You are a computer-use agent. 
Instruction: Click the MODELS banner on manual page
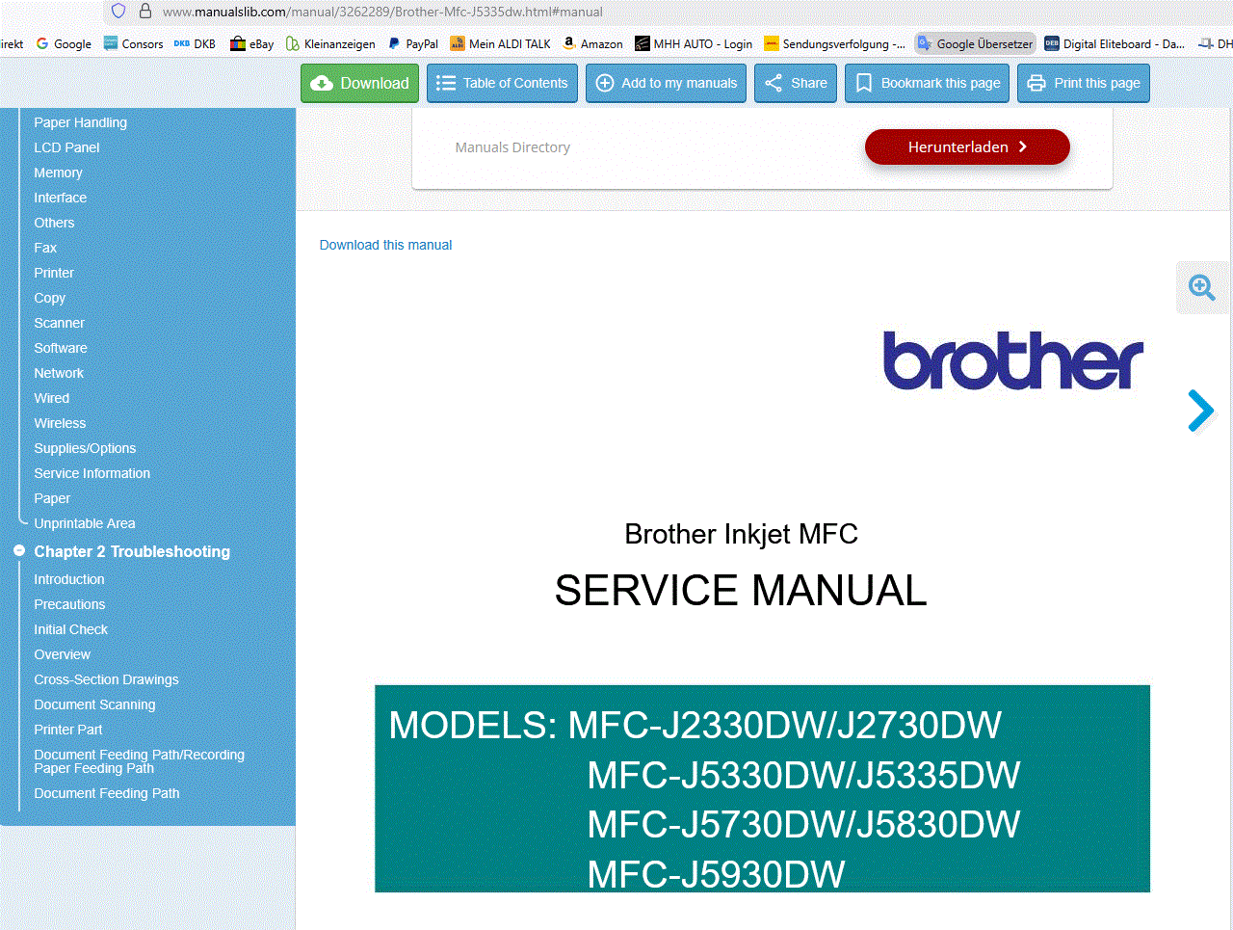point(762,788)
